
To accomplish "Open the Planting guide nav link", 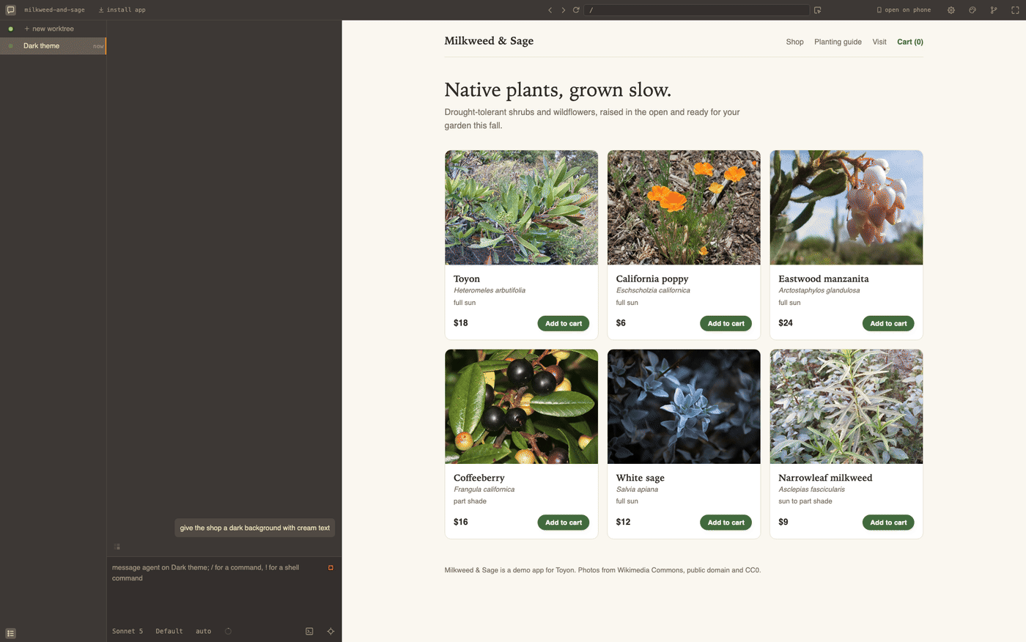I will (838, 42).
